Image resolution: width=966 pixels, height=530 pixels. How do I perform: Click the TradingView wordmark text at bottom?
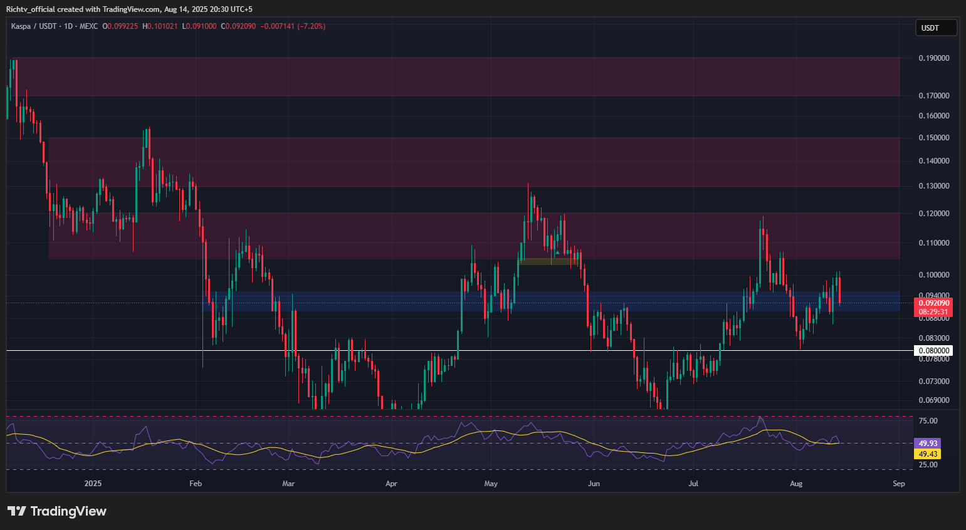(x=68, y=511)
